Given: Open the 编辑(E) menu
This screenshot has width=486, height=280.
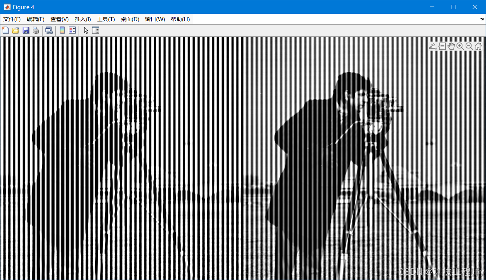Looking at the screenshot, I should coord(36,19).
